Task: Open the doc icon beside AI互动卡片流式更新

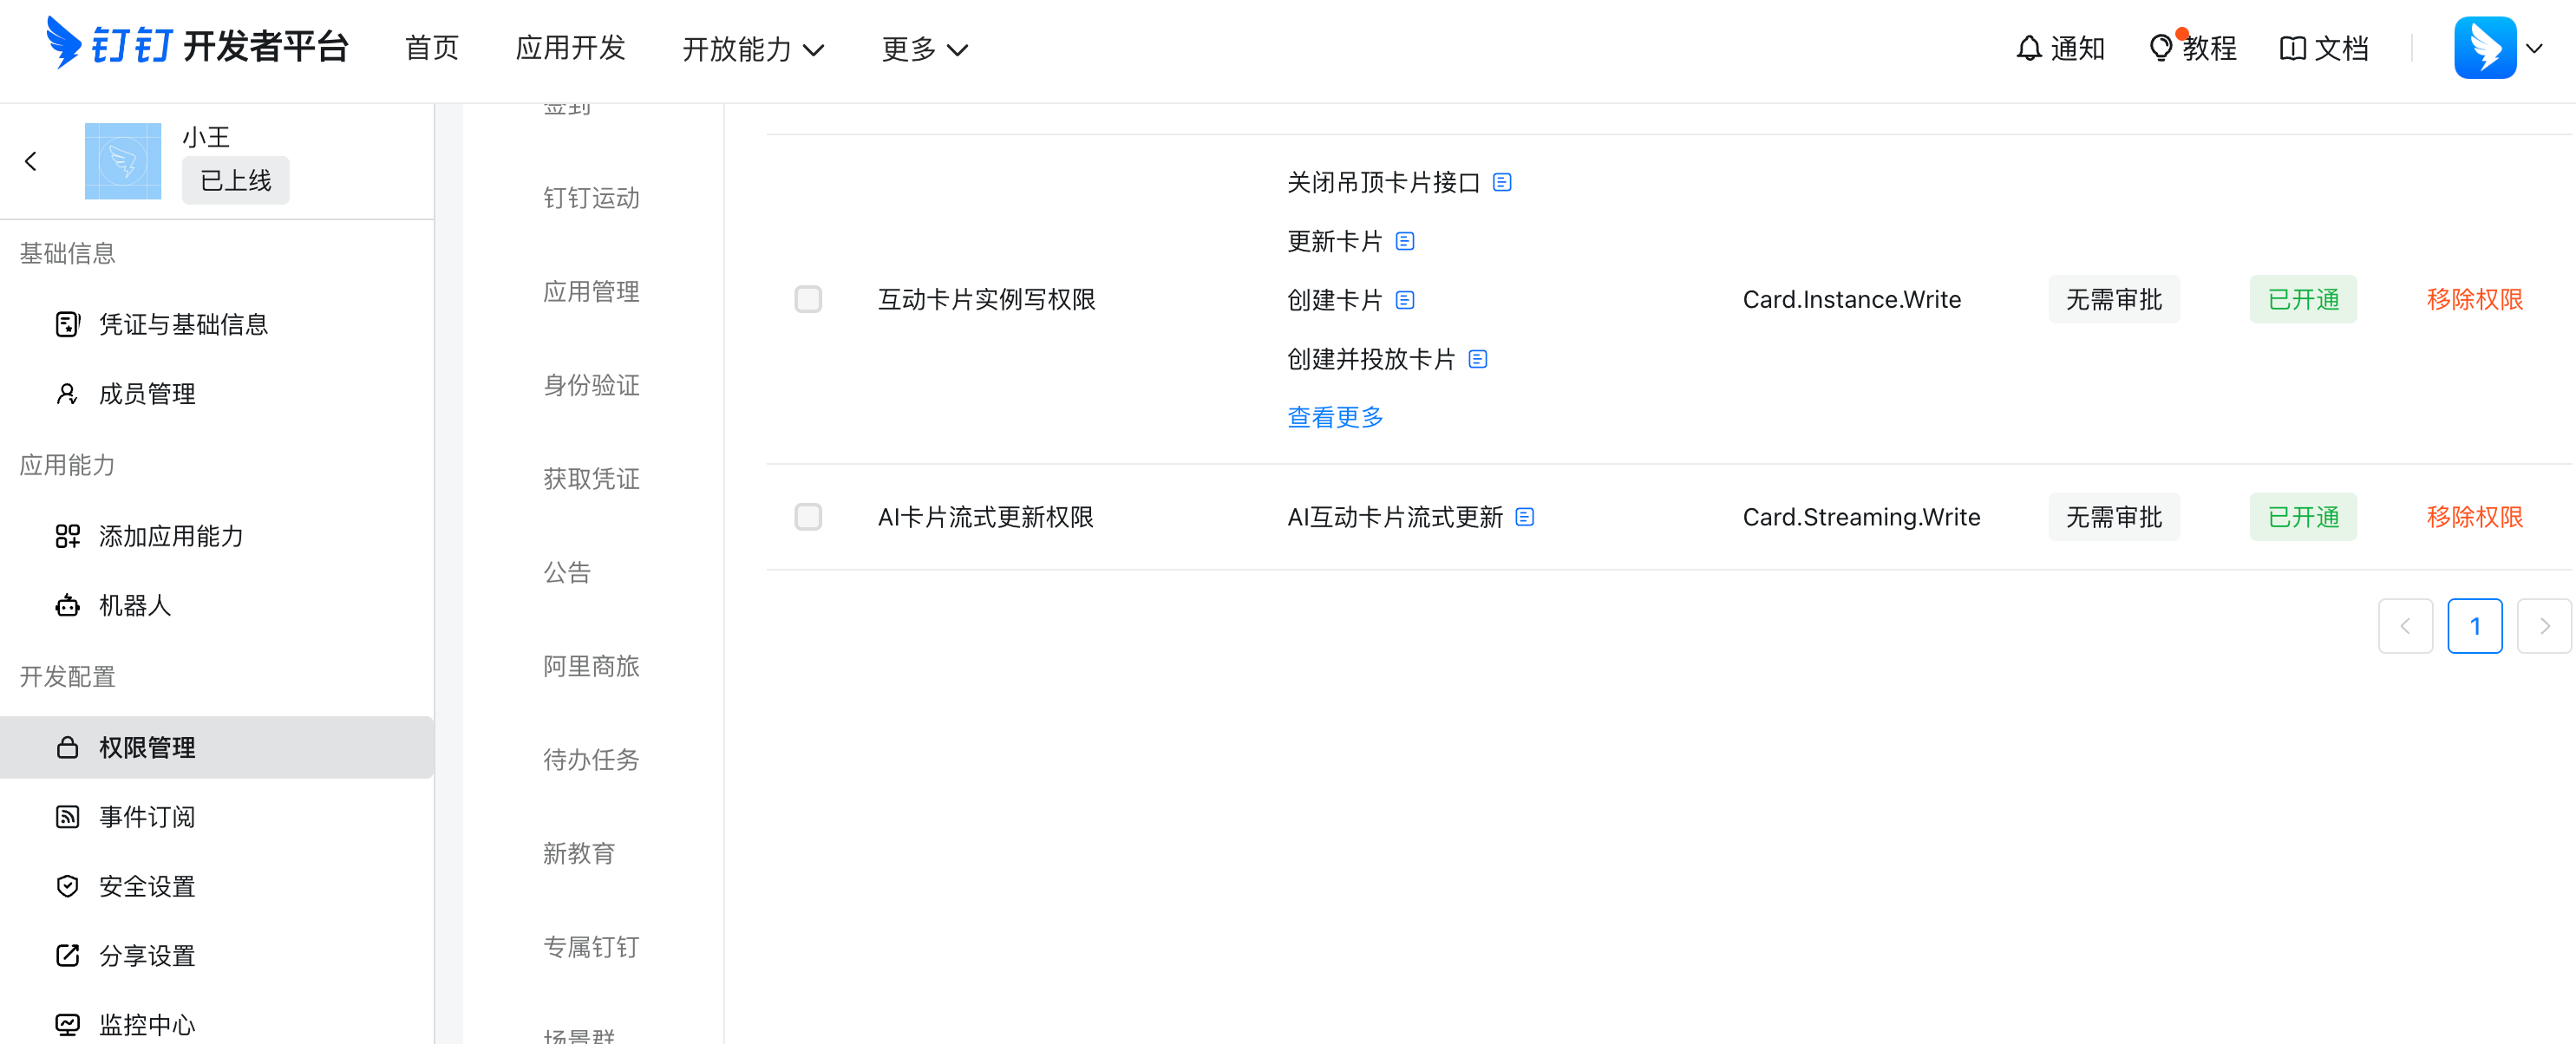Action: tap(1525, 517)
